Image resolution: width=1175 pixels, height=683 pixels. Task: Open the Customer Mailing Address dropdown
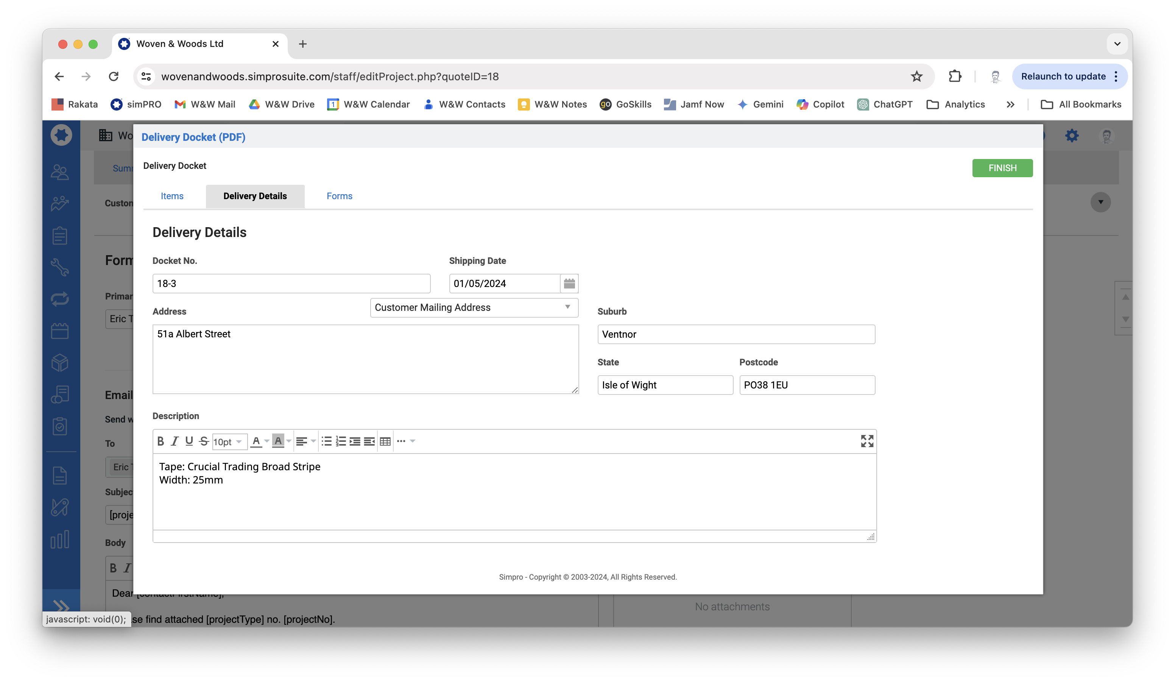click(474, 308)
